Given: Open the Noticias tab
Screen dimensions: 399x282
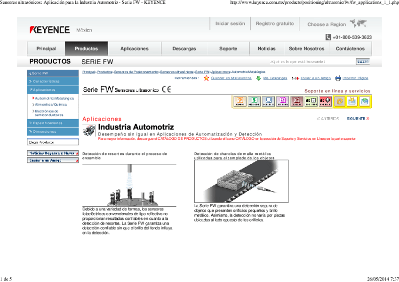Looking at the screenshot, I should [x=267, y=48].
